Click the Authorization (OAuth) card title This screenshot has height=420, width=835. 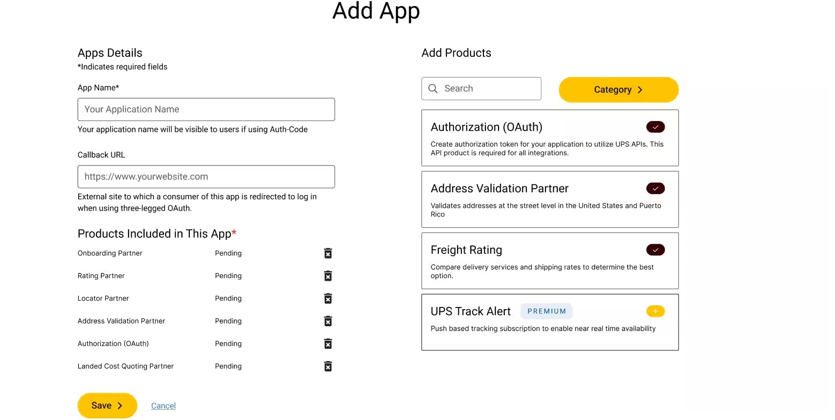coord(486,127)
